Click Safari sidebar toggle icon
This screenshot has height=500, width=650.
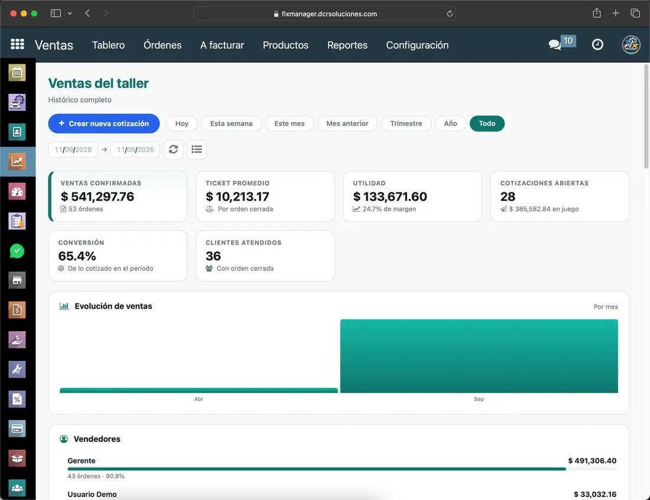(x=56, y=13)
